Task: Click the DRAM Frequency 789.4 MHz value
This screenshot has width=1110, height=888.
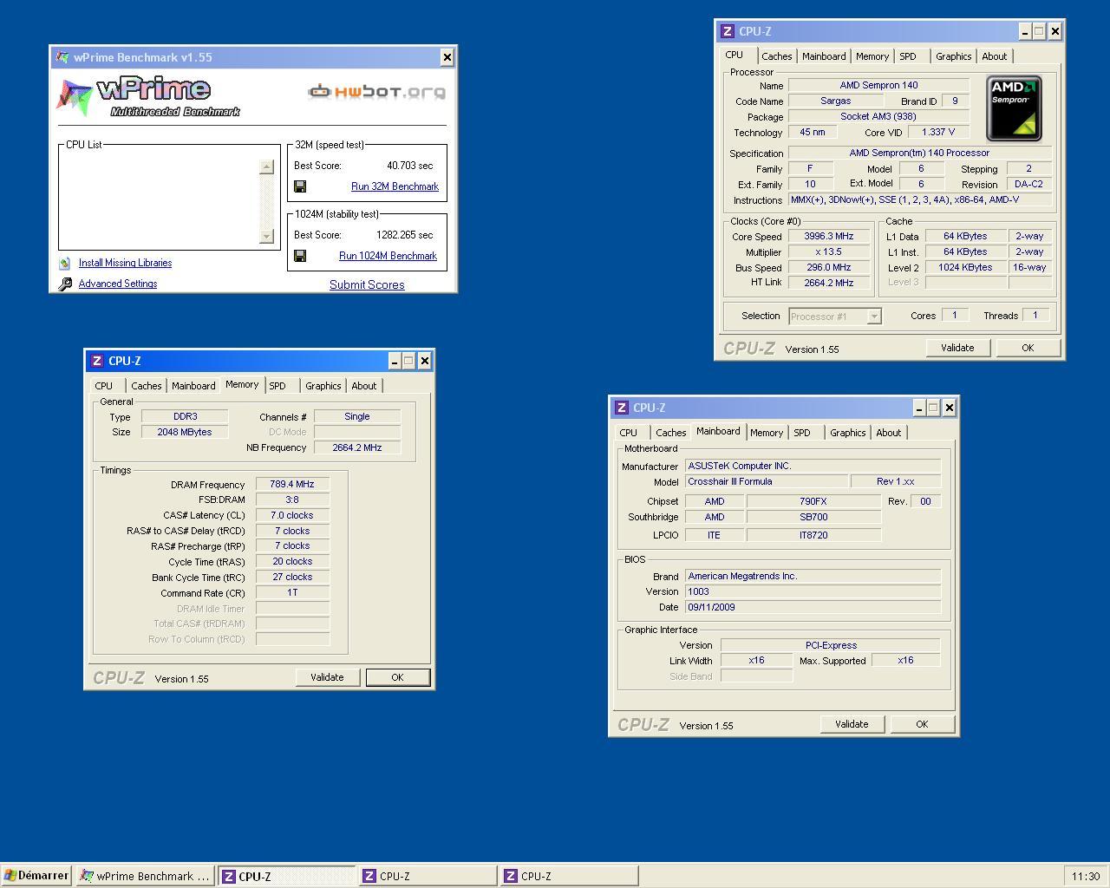Action: point(292,484)
